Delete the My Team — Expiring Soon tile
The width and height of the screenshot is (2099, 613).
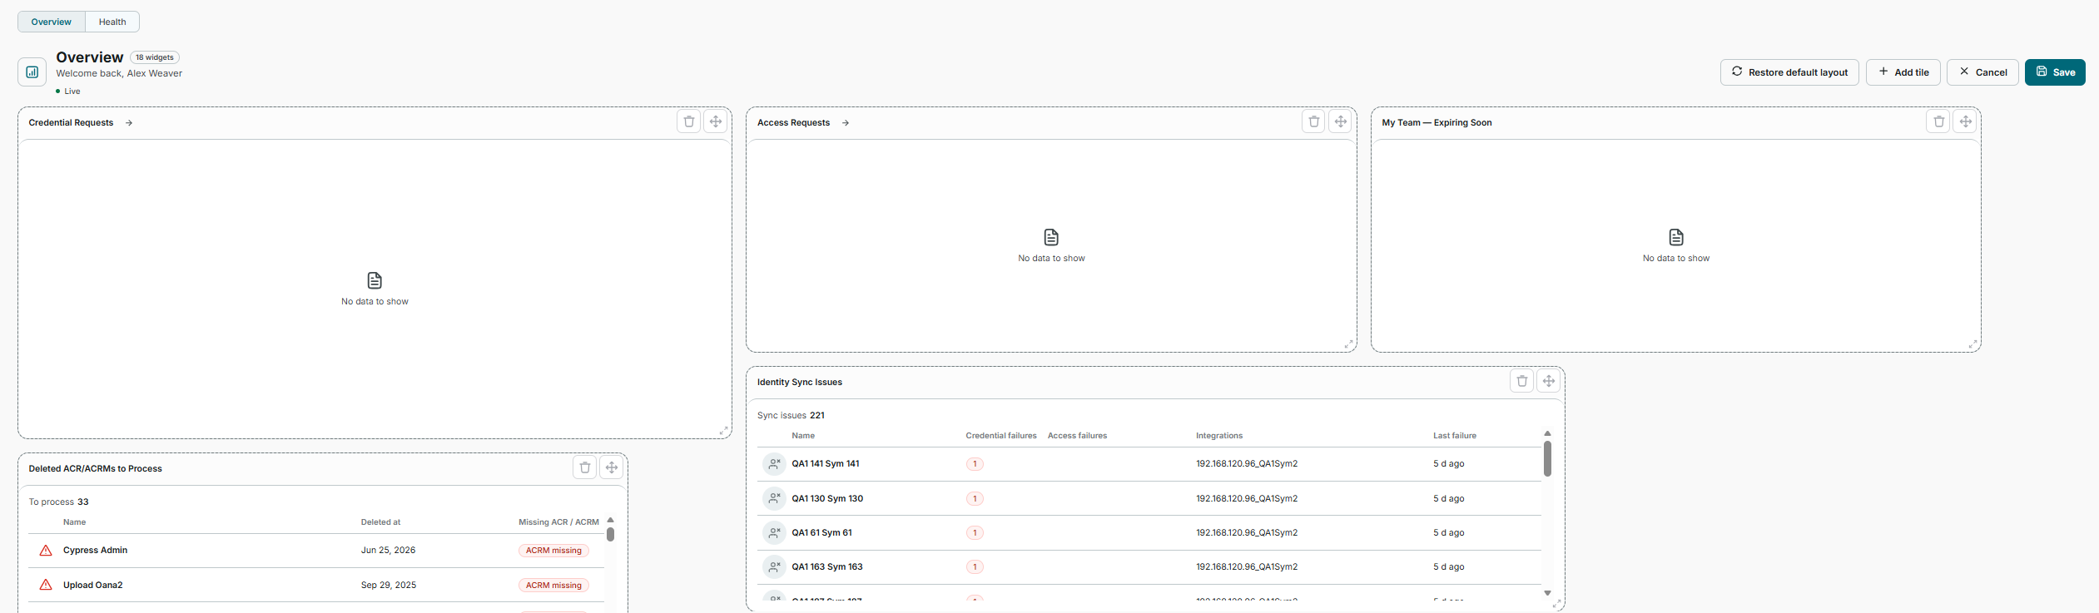(x=1939, y=121)
